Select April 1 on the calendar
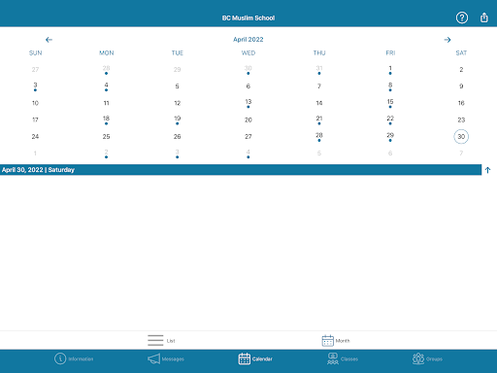The image size is (497, 373). pos(390,69)
